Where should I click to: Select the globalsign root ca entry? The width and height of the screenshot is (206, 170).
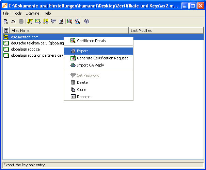point(25,49)
